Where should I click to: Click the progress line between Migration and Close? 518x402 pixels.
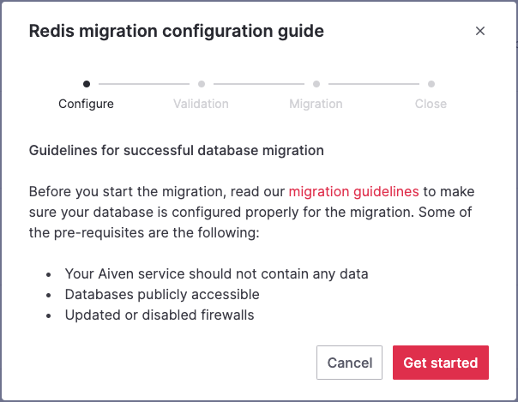374,84
